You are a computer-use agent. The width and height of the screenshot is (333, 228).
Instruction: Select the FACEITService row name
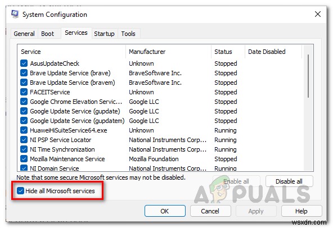(x=50, y=92)
